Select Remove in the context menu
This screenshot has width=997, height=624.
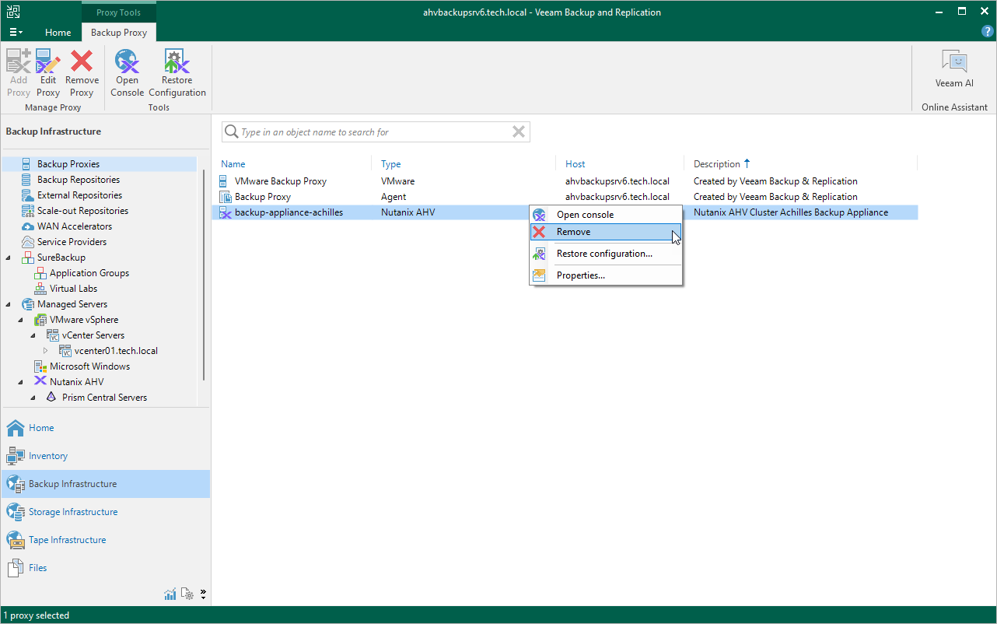(573, 232)
